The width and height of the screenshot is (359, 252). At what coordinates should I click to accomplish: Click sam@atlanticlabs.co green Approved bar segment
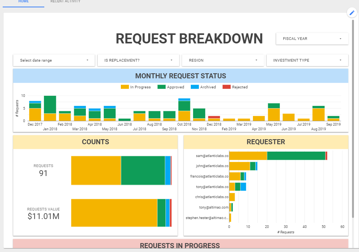296,155
